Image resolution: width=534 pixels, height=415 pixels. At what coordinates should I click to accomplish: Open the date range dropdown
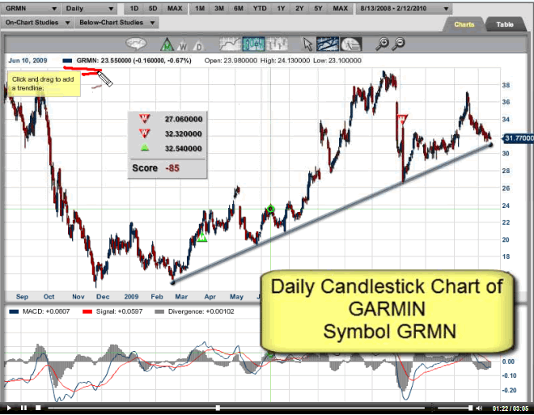pyautogui.click(x=405, y=9)
